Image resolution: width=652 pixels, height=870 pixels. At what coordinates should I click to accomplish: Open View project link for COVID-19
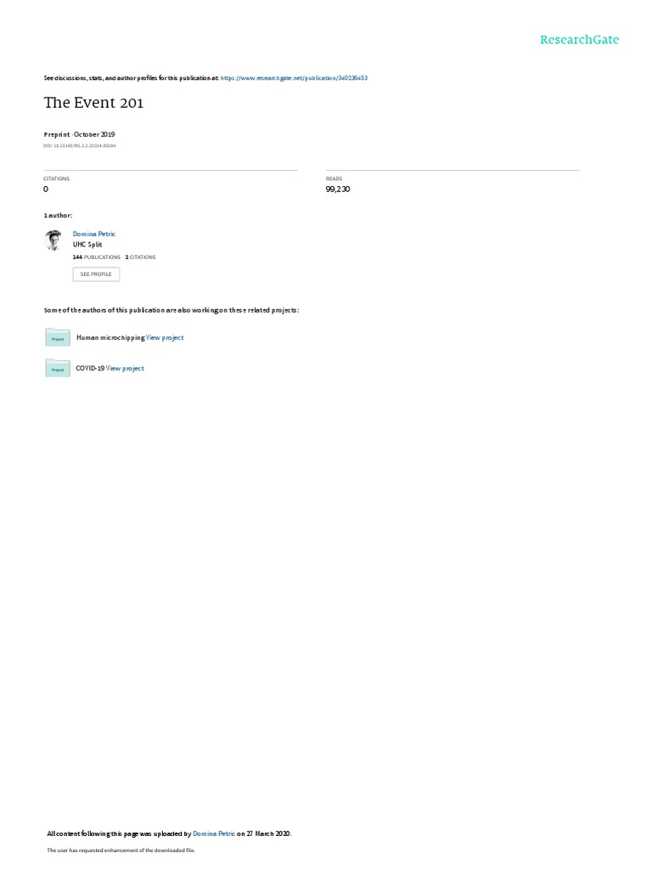tap(125, 369)
